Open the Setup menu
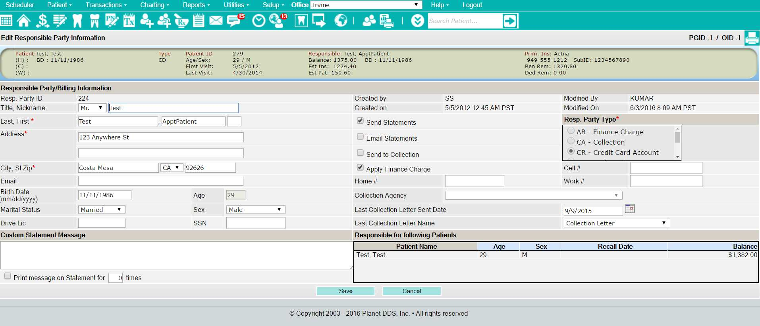The height and width of the screenshot is (326, 760). tap(273, 5)
